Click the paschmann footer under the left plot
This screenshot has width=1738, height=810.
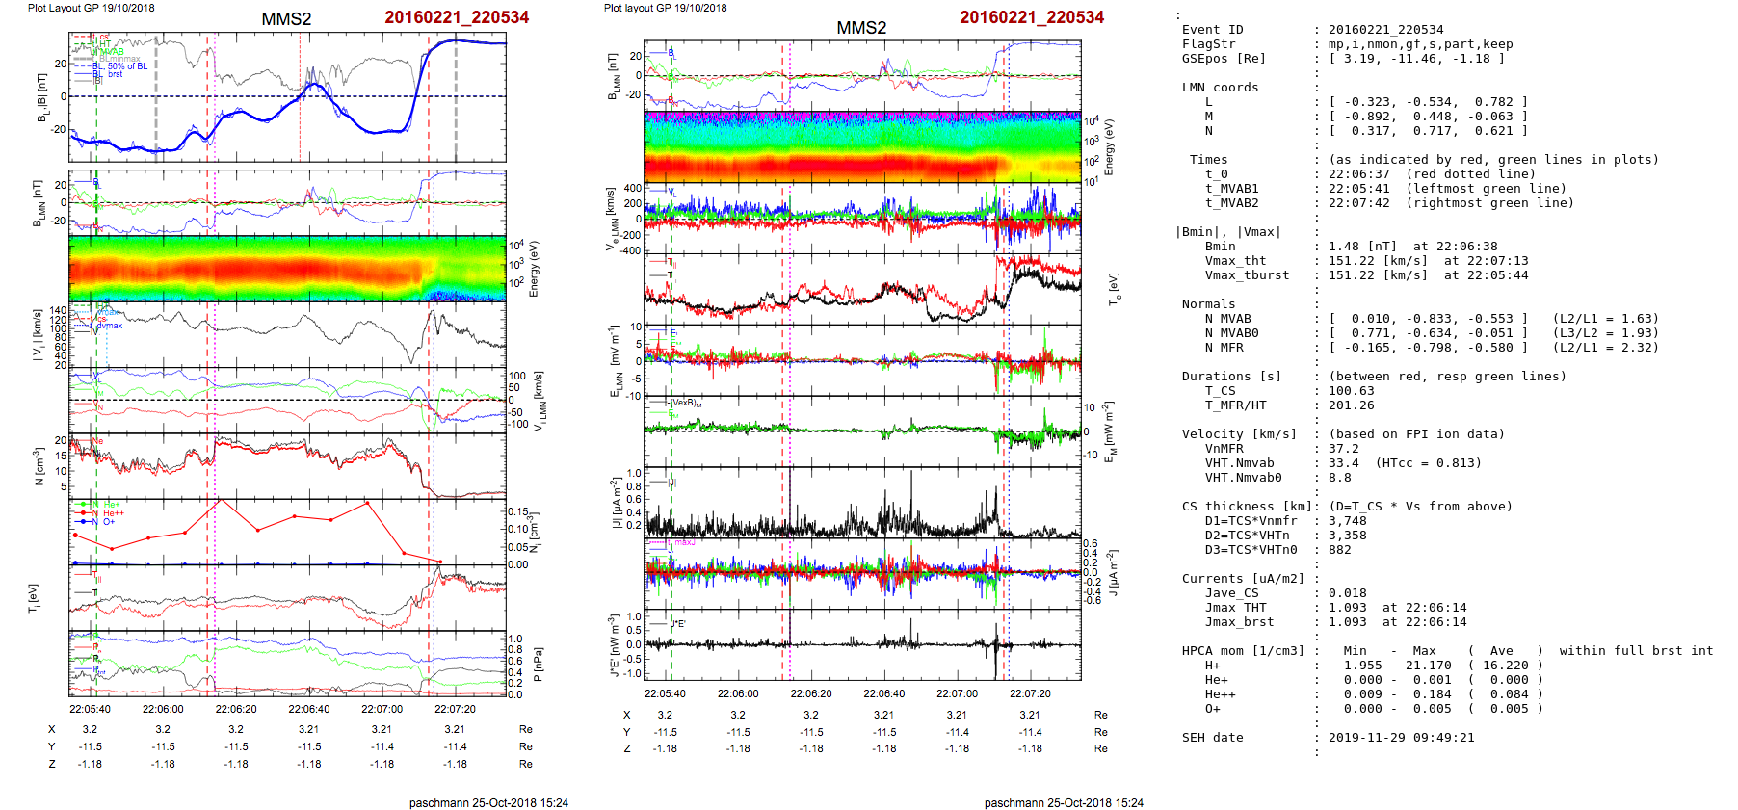coord(488,802)
